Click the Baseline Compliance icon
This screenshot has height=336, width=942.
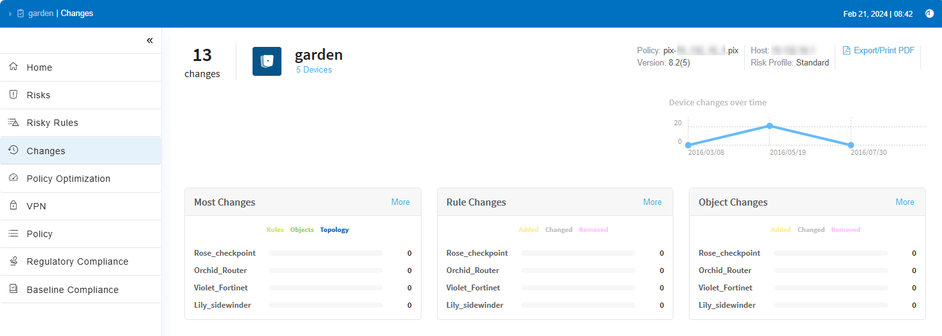tap(13, 289)
